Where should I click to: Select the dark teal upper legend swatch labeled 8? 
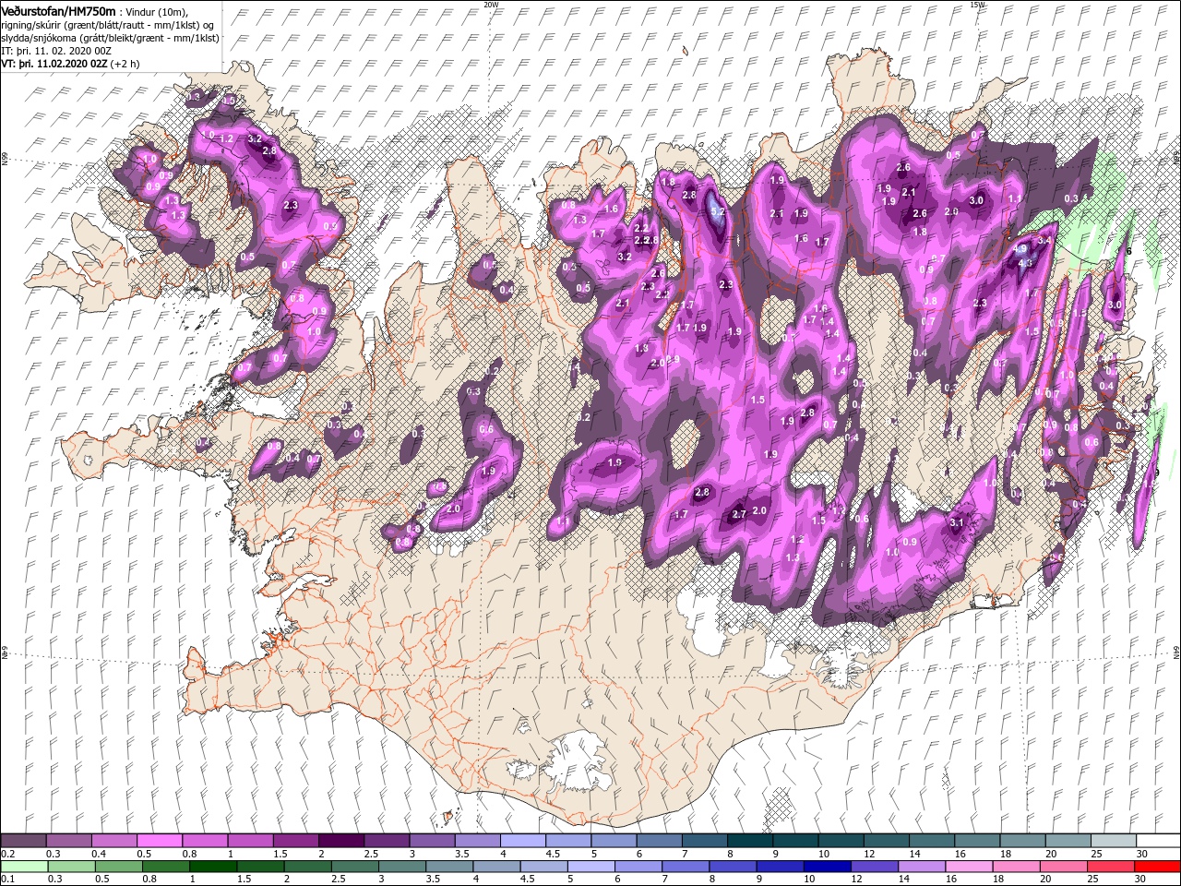coord(749,841)
